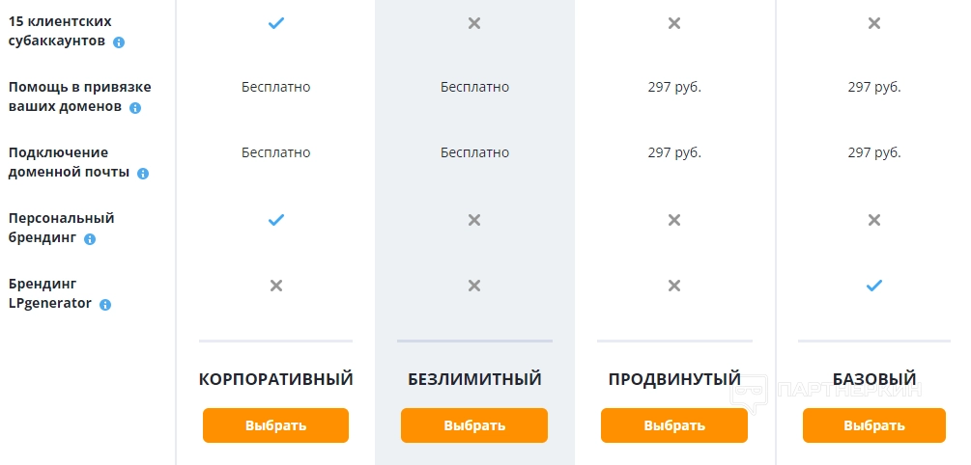This screenshot has width=971, height=465.
Task: Click info icon next to 15 клиентских субаккаунтов
Action: 119,42
